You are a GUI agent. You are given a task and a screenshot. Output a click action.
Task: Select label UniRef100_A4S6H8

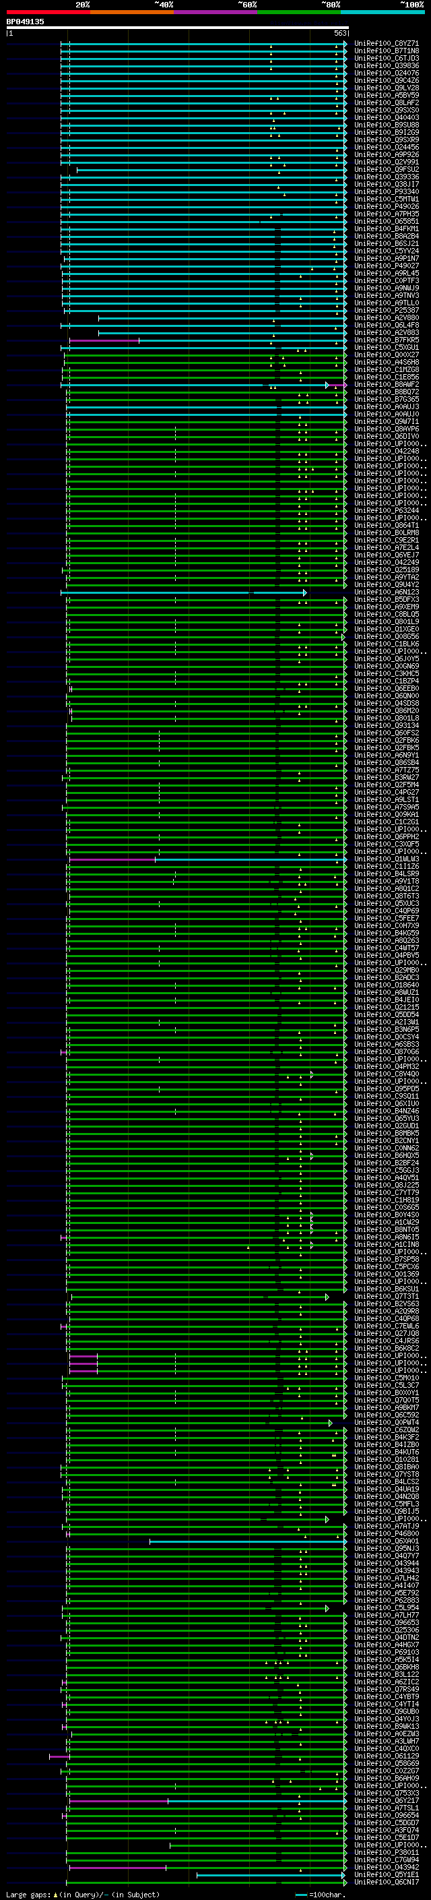click(387, 363)
